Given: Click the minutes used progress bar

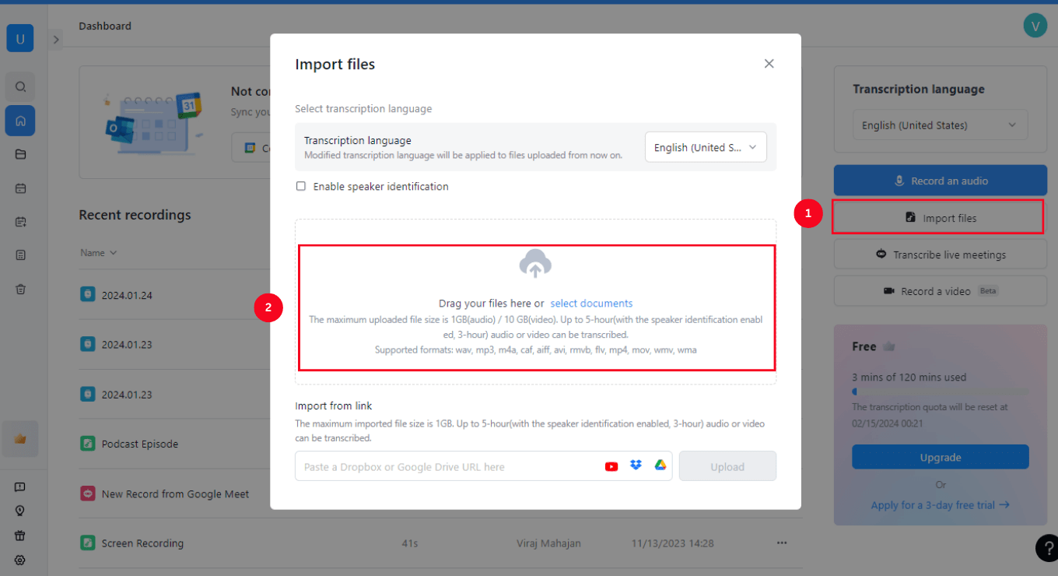Looking at the screenshot, I should point(941,392).
